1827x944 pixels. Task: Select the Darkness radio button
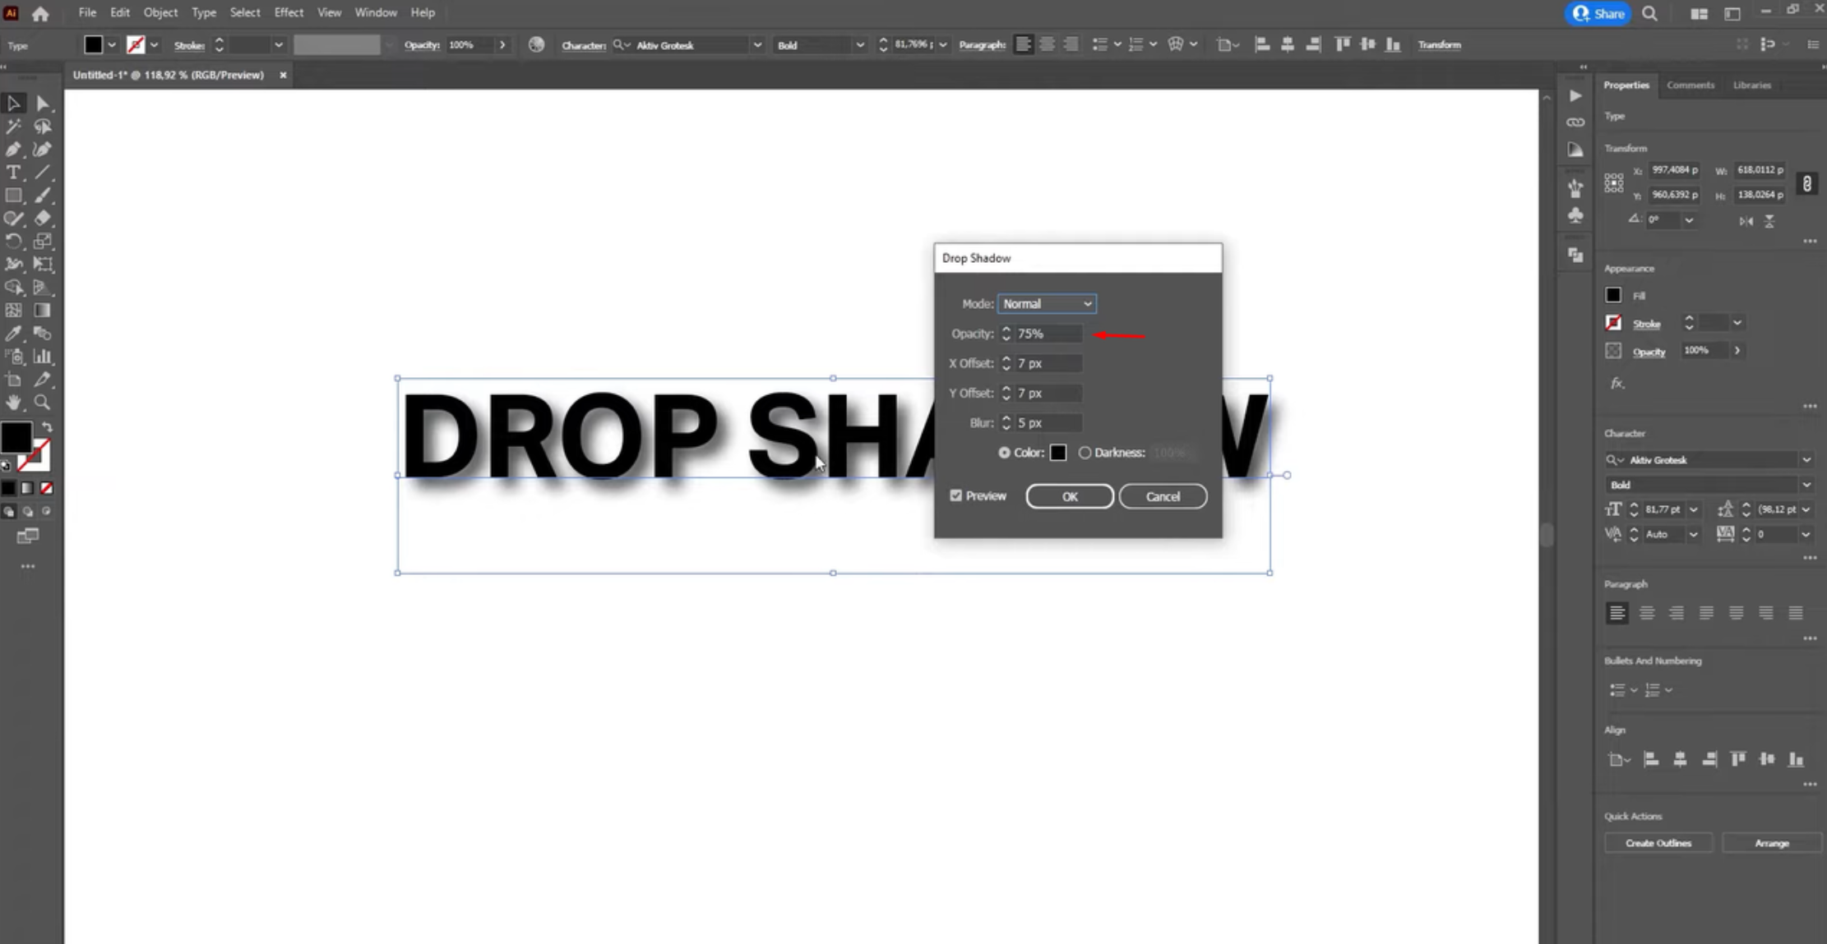pyautogui.click(x=1085, y=453)
